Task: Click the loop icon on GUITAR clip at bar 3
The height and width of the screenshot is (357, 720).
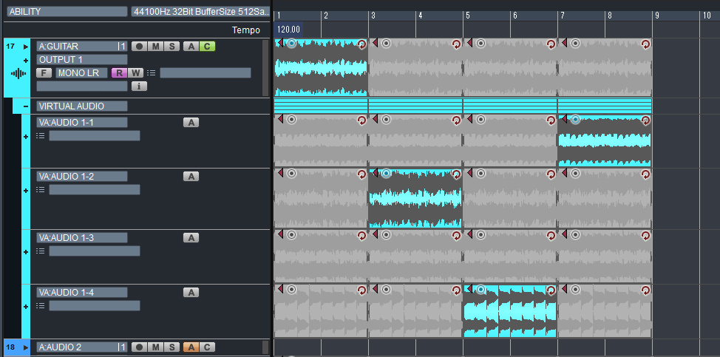Action: [x=456, y=44]
